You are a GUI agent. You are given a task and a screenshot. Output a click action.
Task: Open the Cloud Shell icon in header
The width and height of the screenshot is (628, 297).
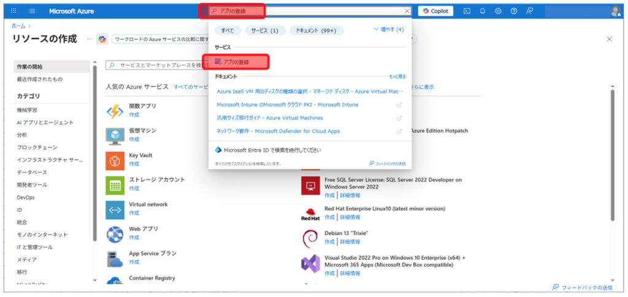click(467, 11)
